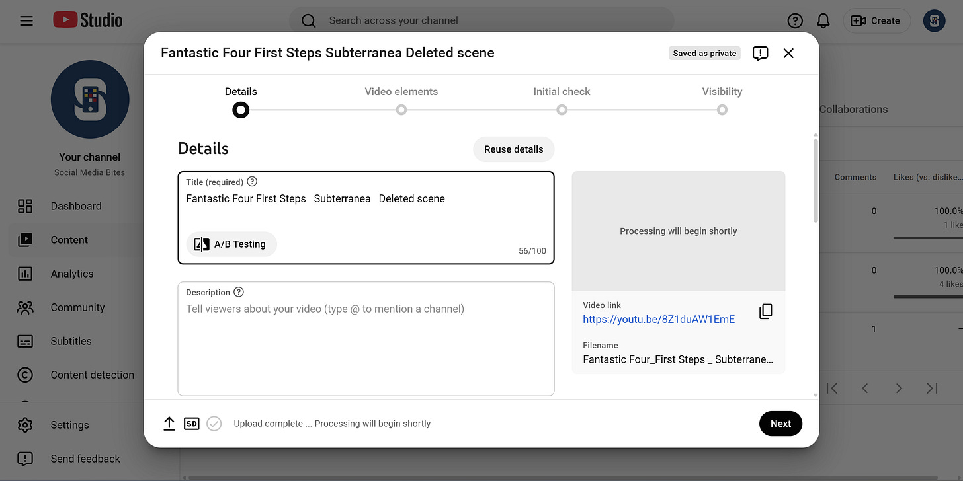Click the Title help question mark icon
This screenshot has width=963, height=481.
click(x=252, y=182)
